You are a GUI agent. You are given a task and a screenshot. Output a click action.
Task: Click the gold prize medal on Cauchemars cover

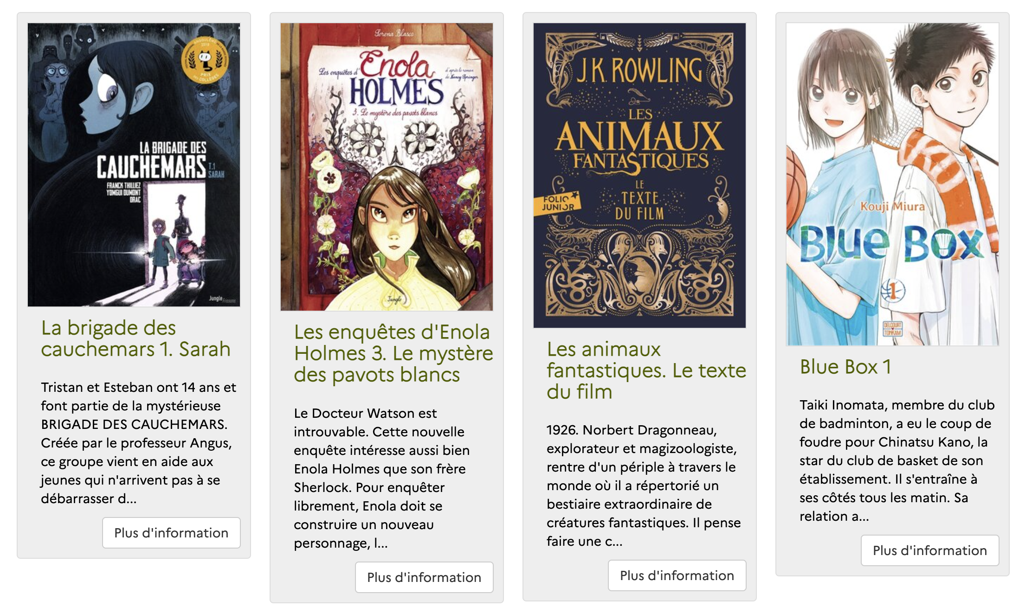click(205, 60)
